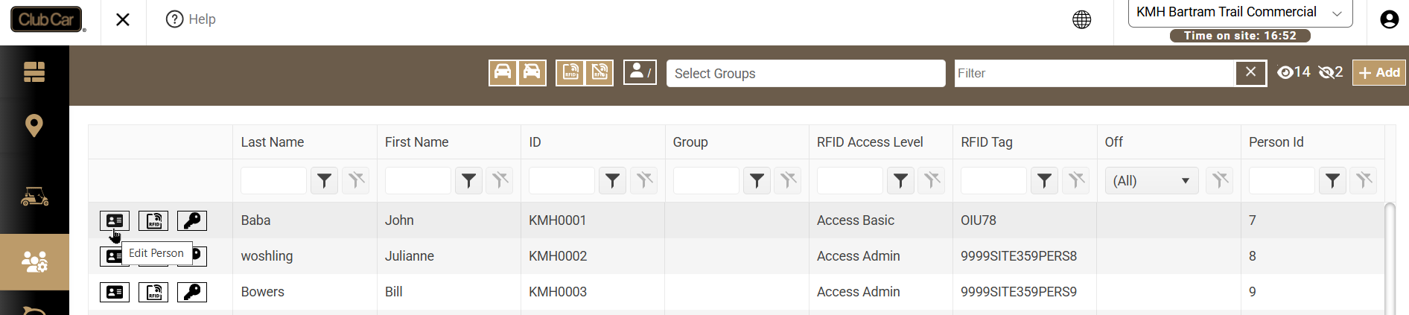Viewport: 1409px width, 315px height.
Task: Open the Help link
Action: pyautogui.click(x=191, y=19)
